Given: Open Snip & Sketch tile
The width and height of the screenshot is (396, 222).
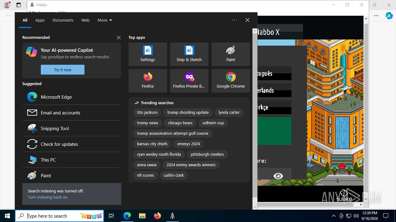Looking at the screenshot, I should point(189,54).
